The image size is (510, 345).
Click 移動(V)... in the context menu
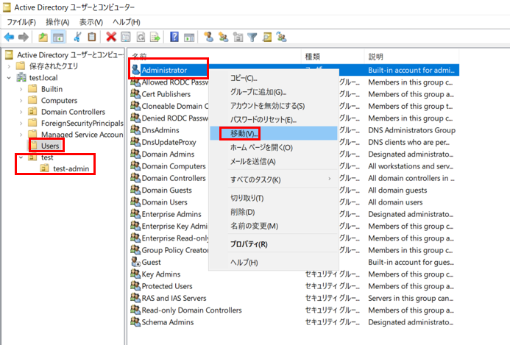point(273,134)
